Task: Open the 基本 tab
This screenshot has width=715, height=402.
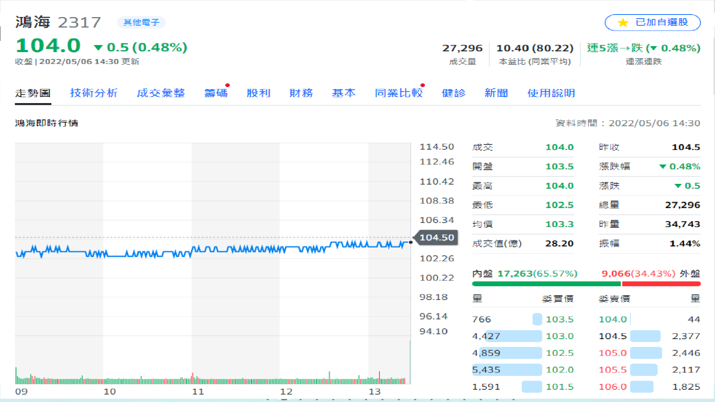Action: 344,93
